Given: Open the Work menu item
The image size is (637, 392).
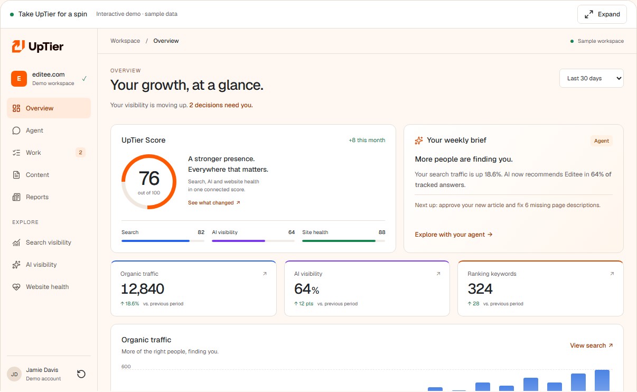Looking at the screenshot, I should (49, 153).
